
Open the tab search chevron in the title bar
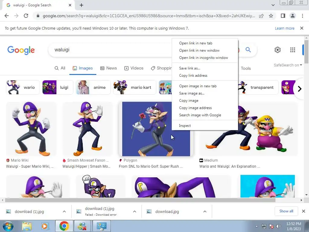click(273, 5)
